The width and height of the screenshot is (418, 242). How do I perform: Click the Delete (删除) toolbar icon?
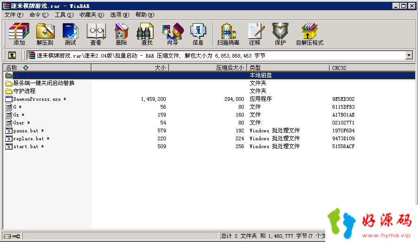click(x=122, y=34)
